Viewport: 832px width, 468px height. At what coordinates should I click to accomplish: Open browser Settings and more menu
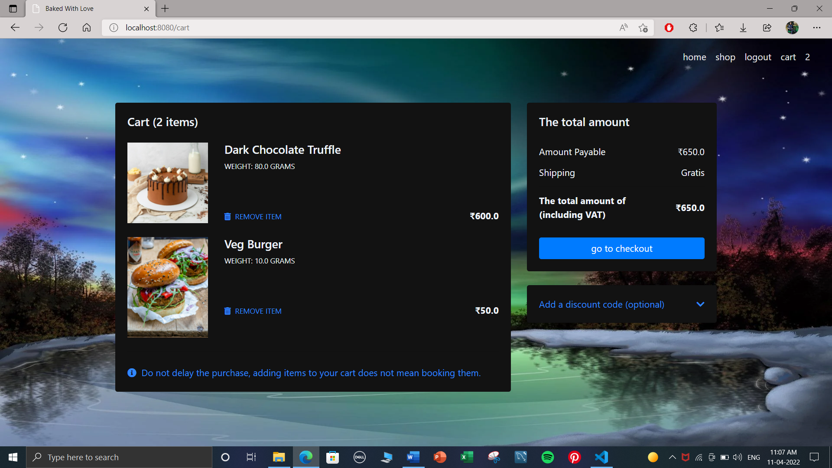coord(817,28)
